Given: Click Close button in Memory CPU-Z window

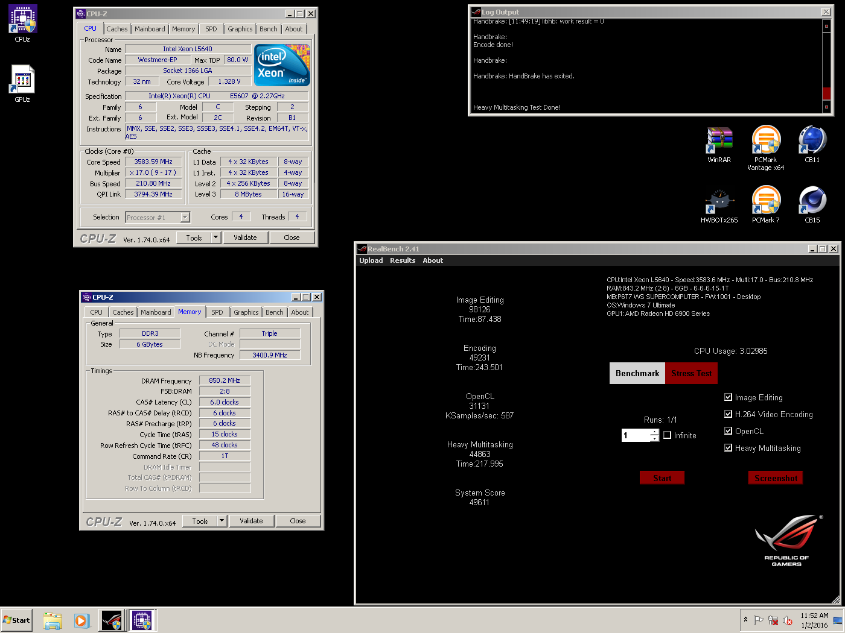Looking at the screenshot, I should (298, 521).
